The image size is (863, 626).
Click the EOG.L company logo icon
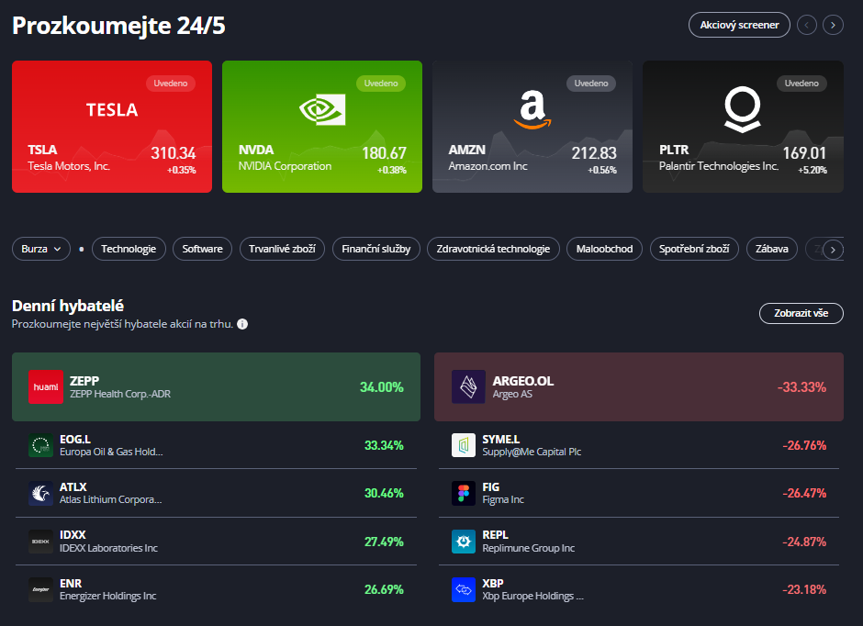tap(40, 445)
